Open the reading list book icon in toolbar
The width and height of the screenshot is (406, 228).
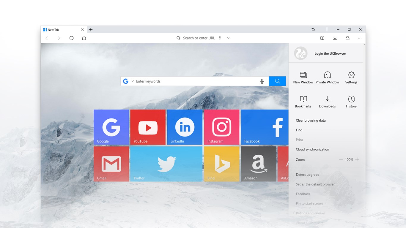point(322,38)
